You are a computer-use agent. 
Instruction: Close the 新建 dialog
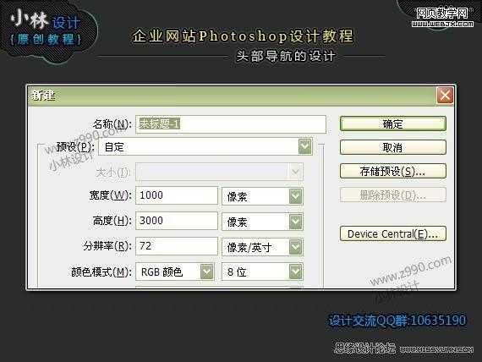[445, 95]
